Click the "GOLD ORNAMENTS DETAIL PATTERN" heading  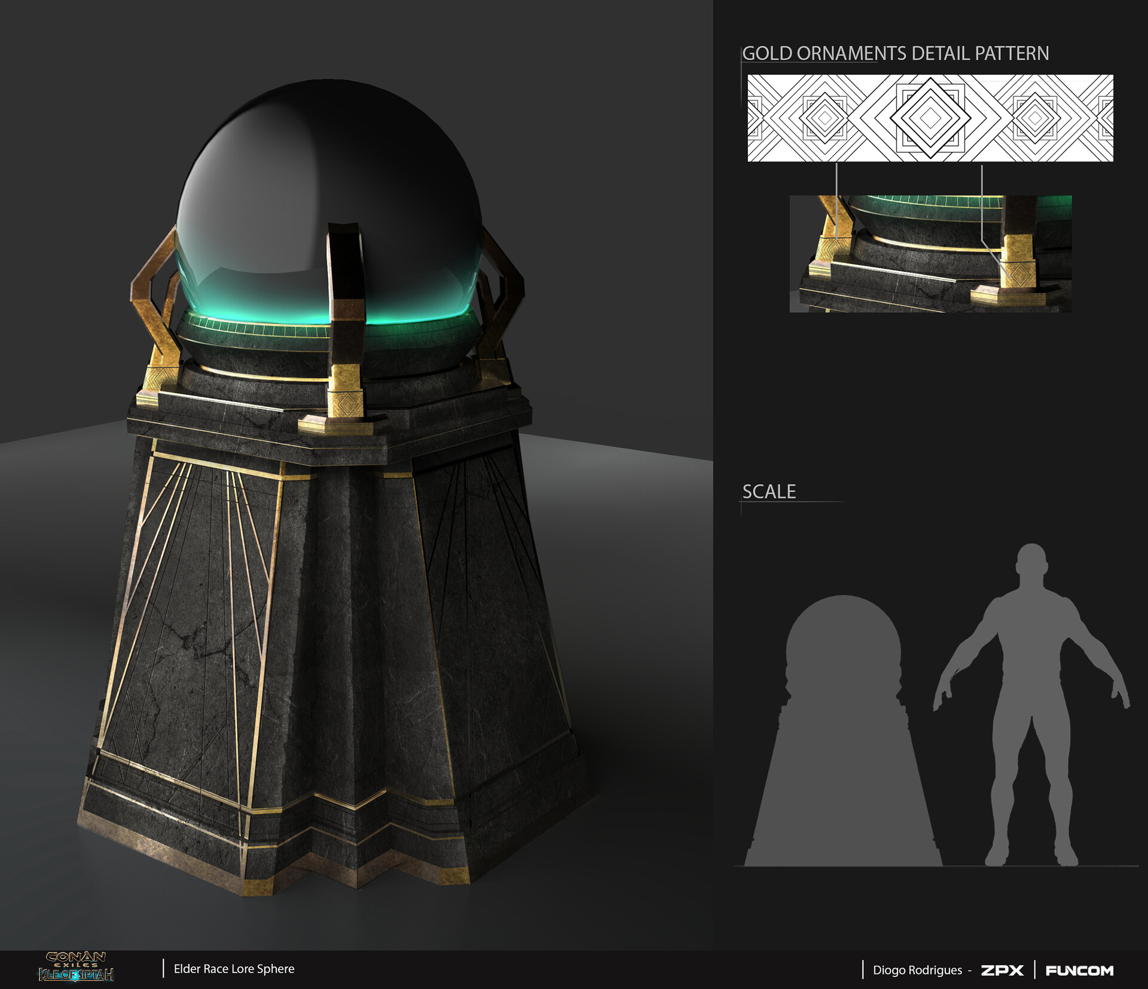coord(895,53)
